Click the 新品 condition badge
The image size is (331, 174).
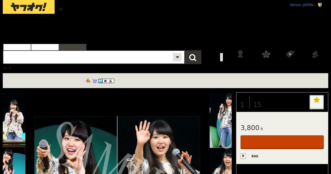(x=106, y=81)
